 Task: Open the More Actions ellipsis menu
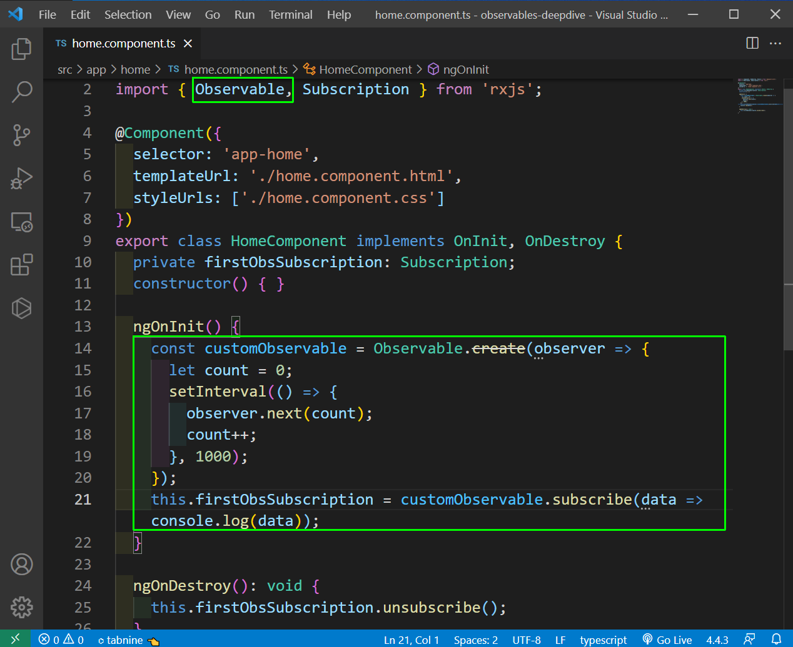[775, 43]
